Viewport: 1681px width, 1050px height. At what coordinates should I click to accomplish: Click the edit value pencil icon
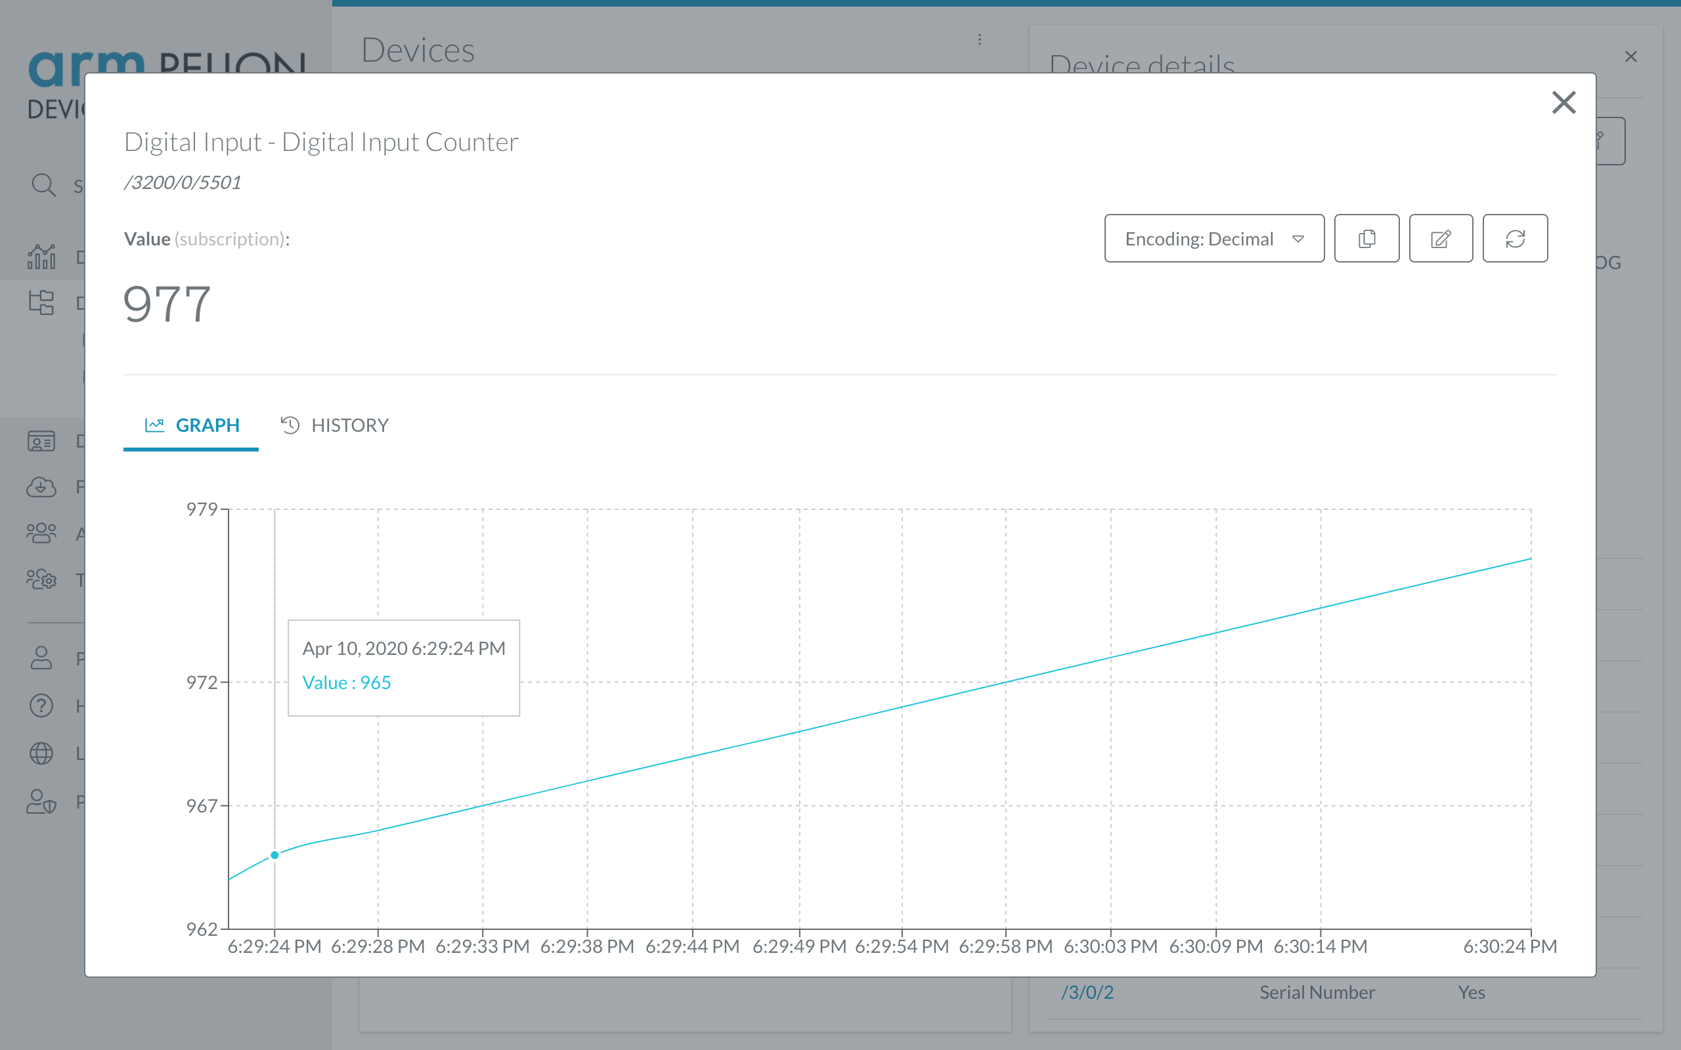coord(1441,238)
